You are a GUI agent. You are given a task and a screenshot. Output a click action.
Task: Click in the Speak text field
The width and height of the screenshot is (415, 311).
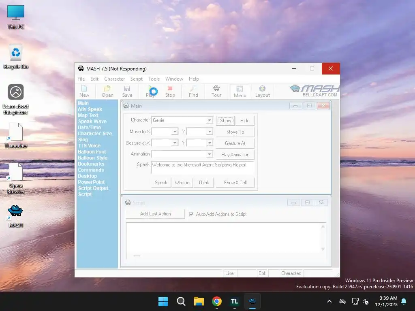coord(203,167)
